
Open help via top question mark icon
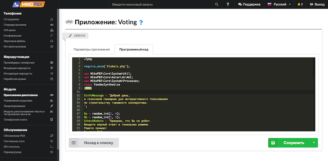click(x=228, y=4)
